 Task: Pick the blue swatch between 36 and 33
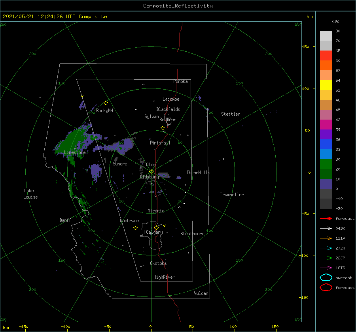coord(326,144)
